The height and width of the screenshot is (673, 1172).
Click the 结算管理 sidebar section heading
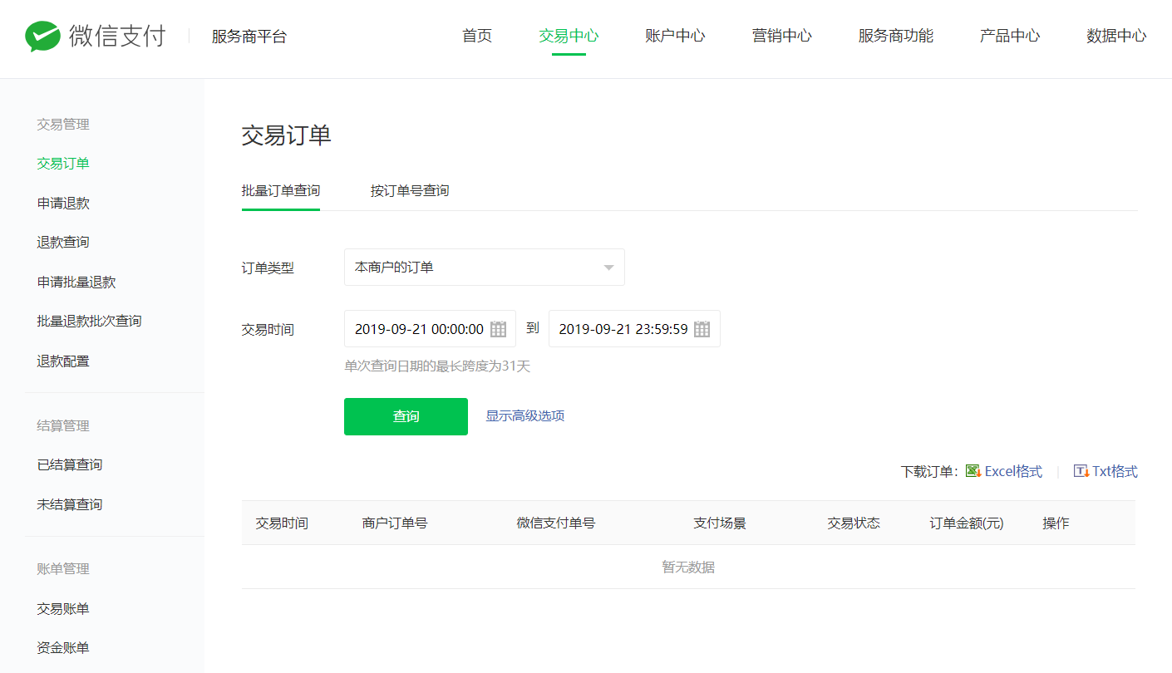[63, 425]
